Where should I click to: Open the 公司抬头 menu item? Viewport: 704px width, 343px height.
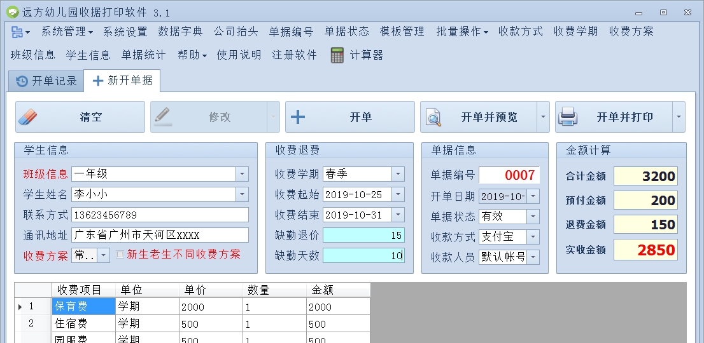236,32
